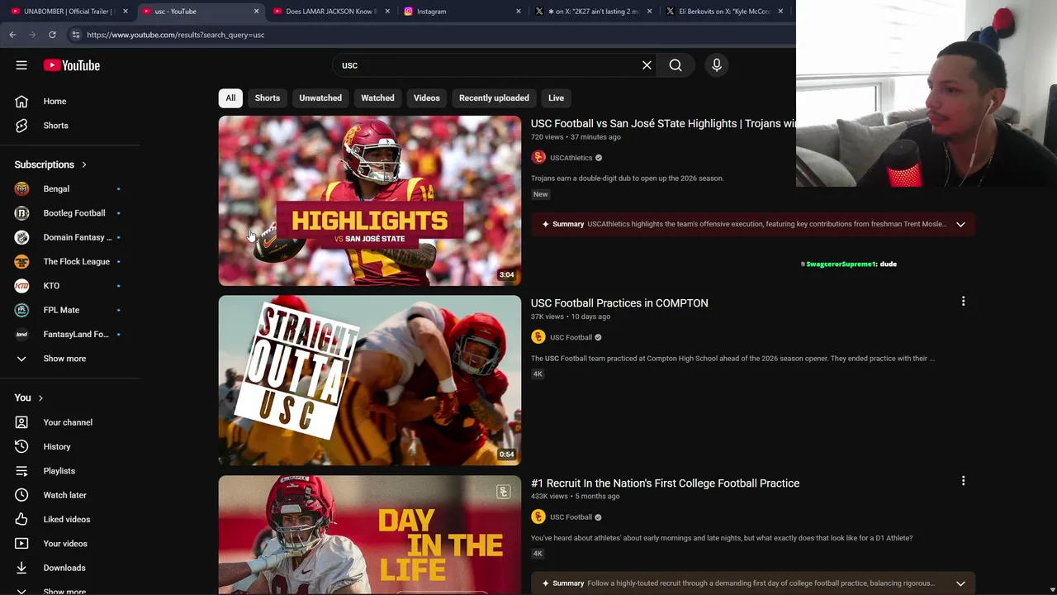Filter results by Unwatched
Image resolution: width=1057 pixels, height=595 pixels.
pyautogui.click(x=320, y=98)
